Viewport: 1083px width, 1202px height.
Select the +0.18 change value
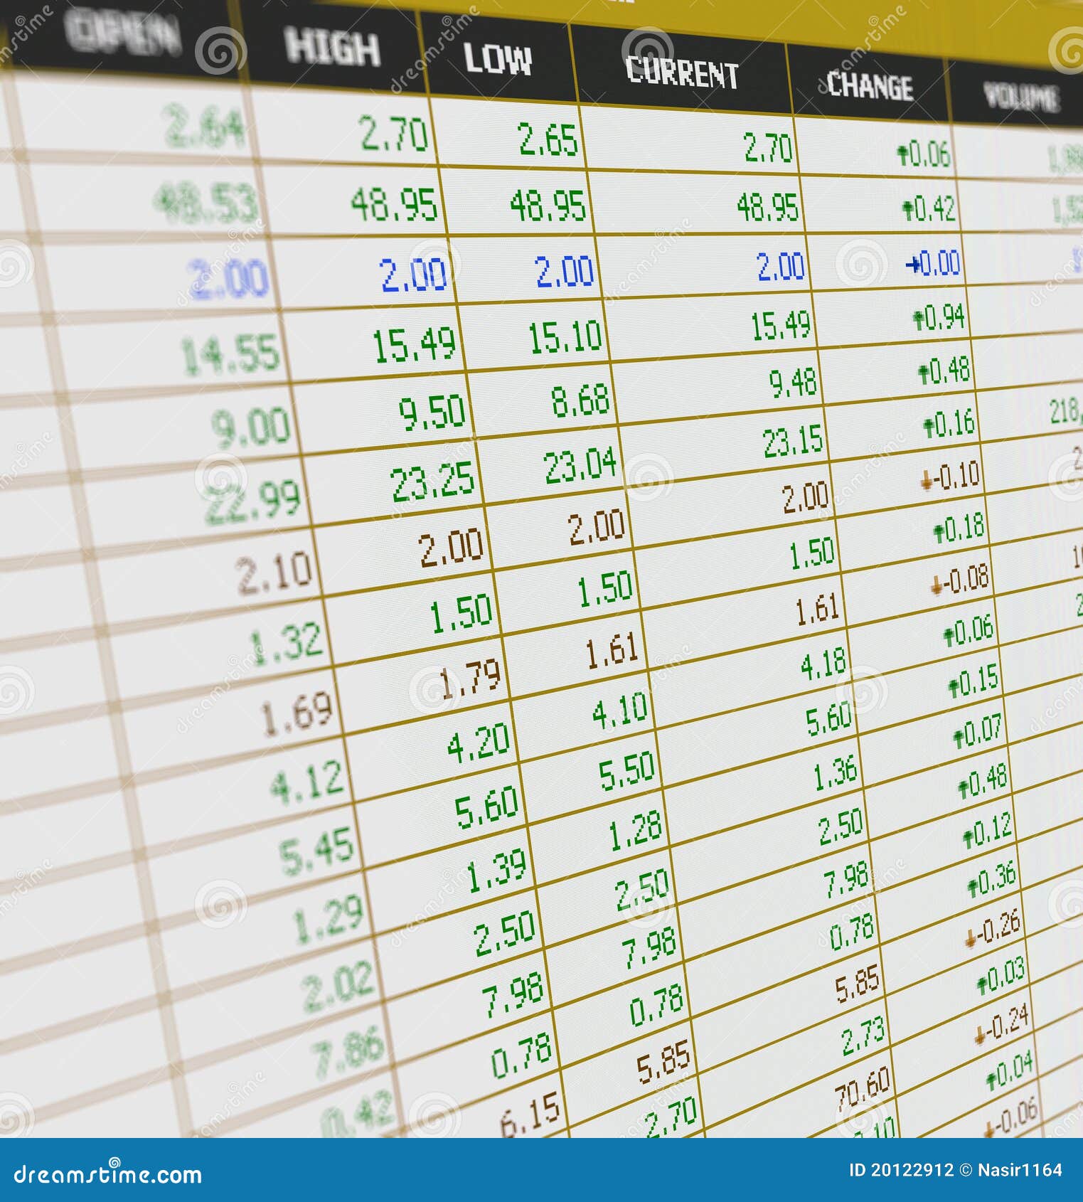pos(959,528)
